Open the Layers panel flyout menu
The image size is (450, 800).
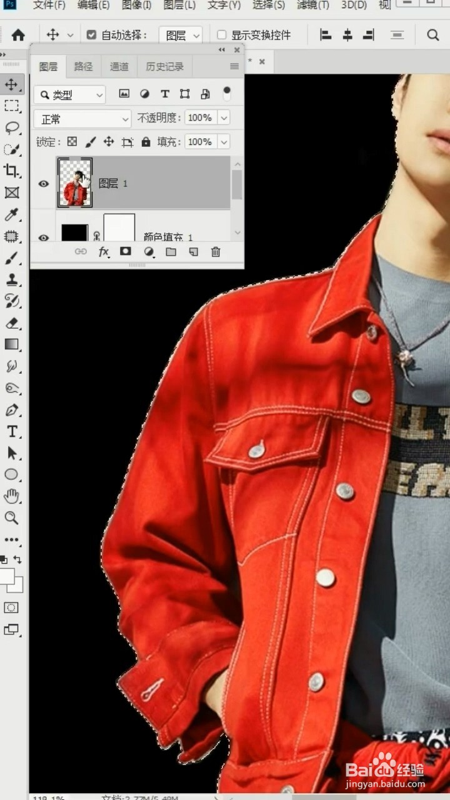click(x=234, y=66)
